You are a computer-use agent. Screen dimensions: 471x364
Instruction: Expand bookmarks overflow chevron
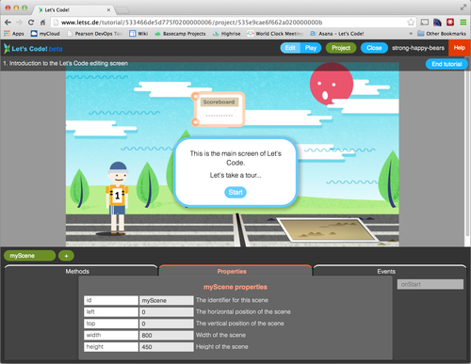[x=411, y=34]
